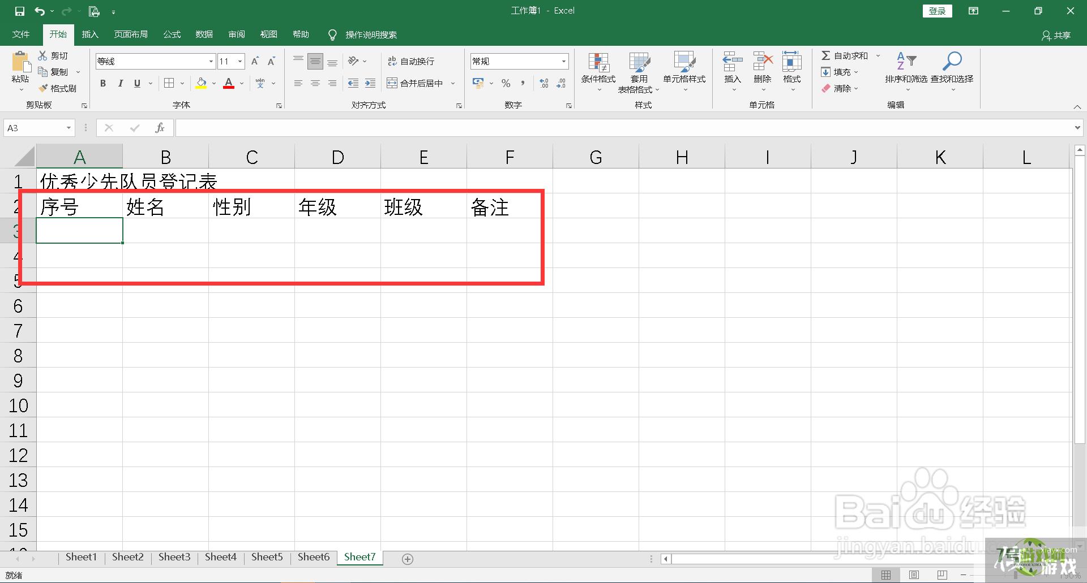Click the 复制 Copy button
The height and width of the screenshot is (583, 1087).
click(53, 72)
